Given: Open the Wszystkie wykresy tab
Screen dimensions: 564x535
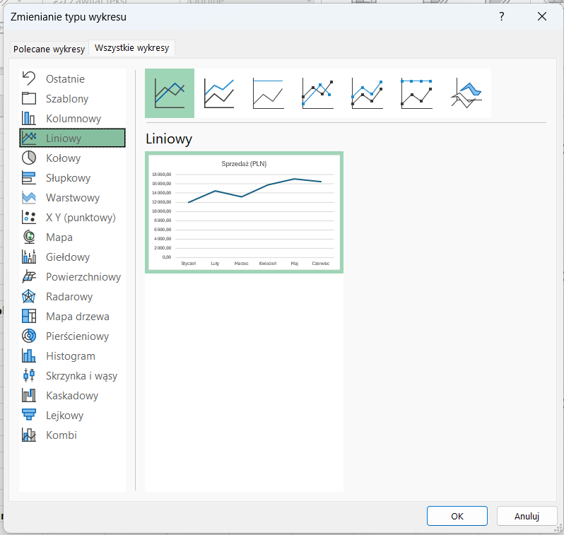Looking at the screenshot, I should coord(131,48).
